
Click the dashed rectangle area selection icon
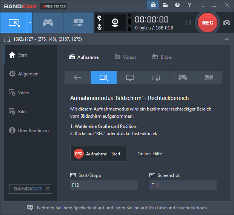pyautogui.click(x=7, y=39)
